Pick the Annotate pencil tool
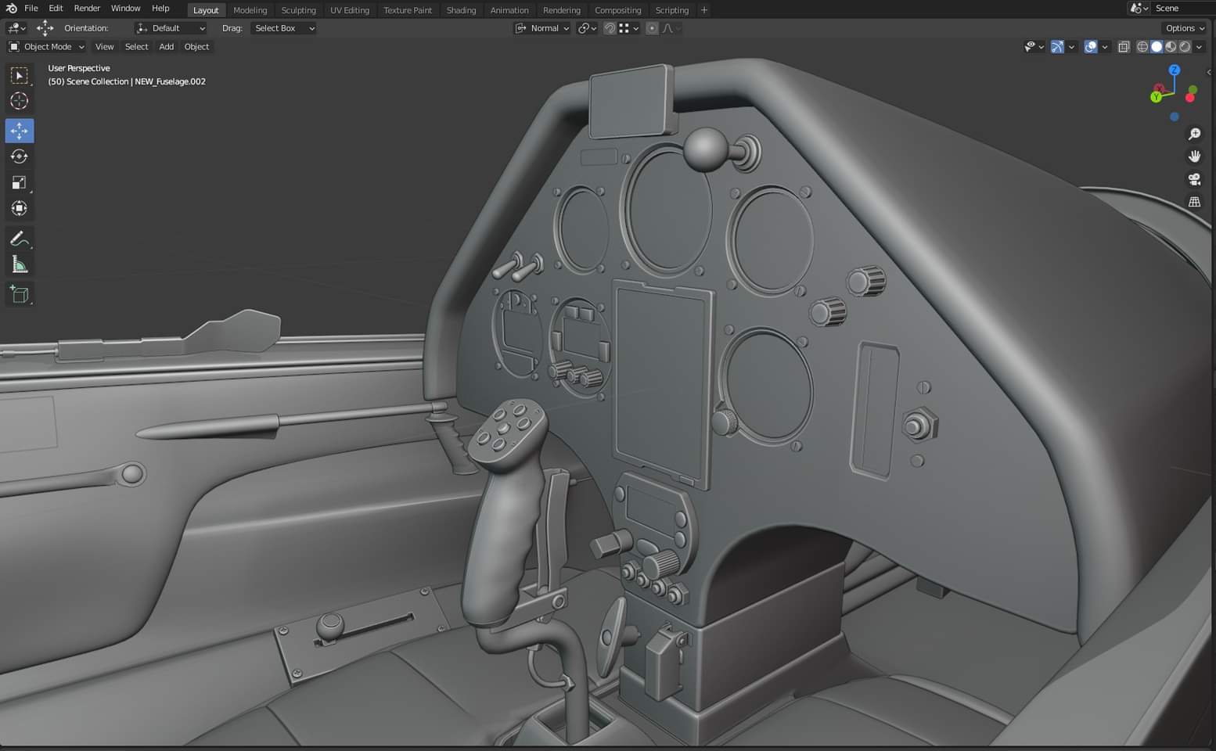The height and width of the screenshot is (751, 1216). (20, 239)
